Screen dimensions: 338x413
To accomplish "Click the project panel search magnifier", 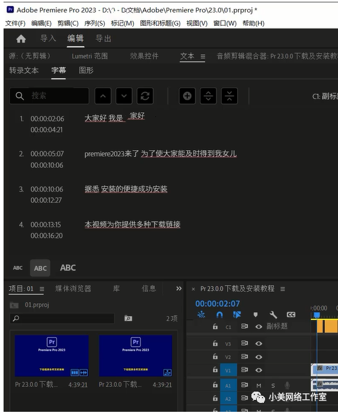I will pyautogui.click(x=16, y=319).
